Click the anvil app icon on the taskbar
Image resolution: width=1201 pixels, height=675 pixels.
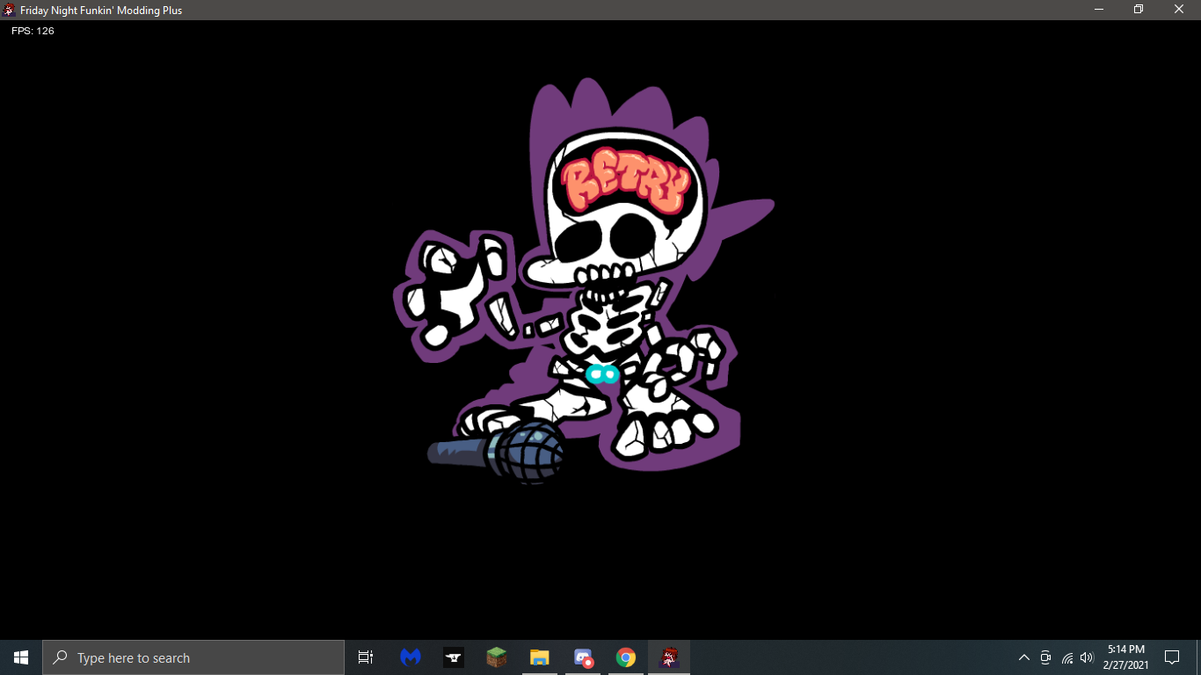coord(453,657)
